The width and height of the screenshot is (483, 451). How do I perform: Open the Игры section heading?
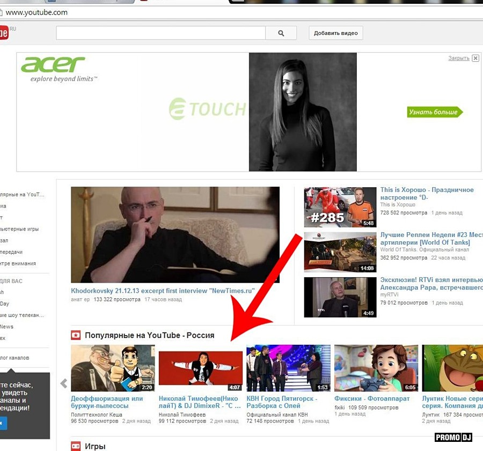coord(95,446)
